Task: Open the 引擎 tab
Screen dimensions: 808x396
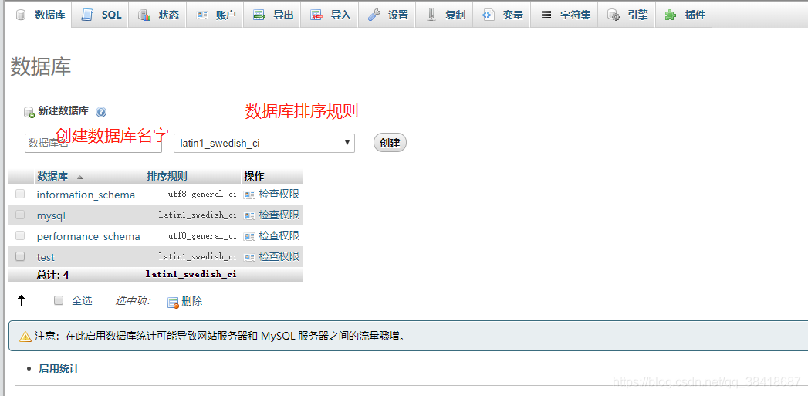Action: (x=627, y=15)
